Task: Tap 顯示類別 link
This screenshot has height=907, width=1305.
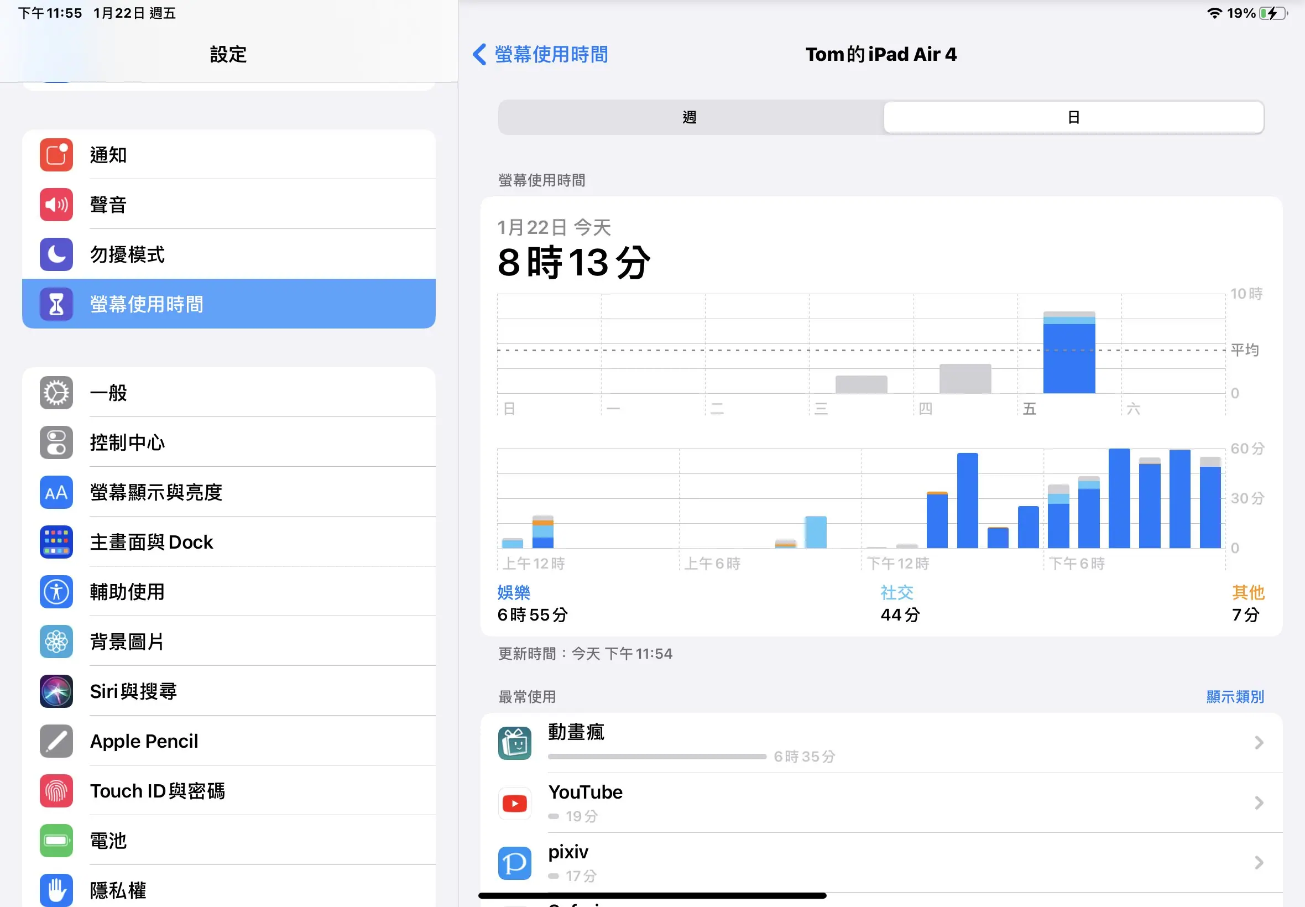Action: pyautogui.click(x=1235, y=697)
